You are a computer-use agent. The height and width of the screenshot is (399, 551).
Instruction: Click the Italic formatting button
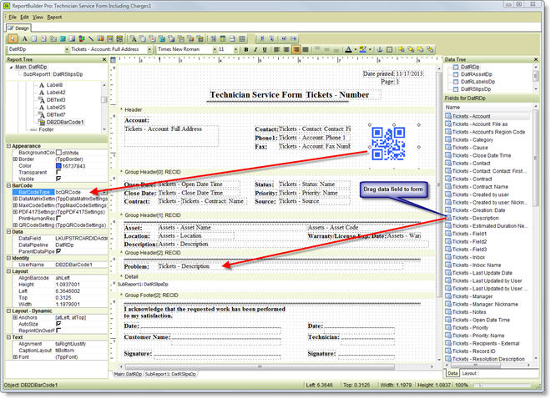pos(255,50)
